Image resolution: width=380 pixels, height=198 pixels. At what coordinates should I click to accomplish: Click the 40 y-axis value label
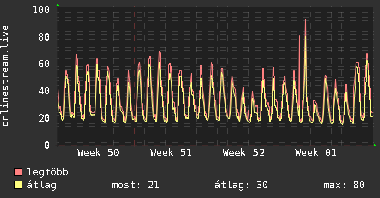click(44, 91)
